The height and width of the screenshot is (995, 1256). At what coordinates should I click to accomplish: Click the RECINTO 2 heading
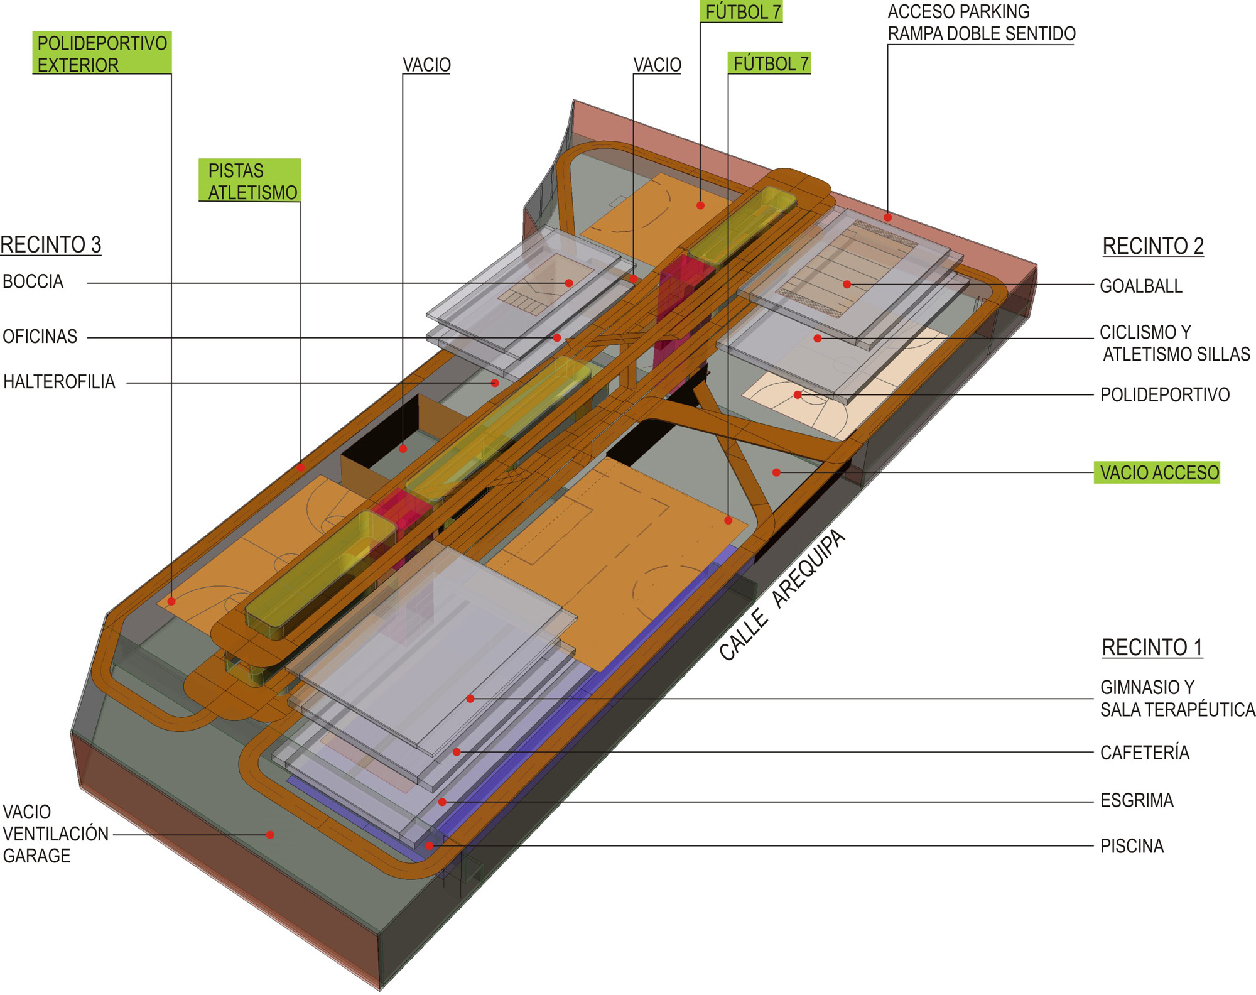[x=1153, y=246]
